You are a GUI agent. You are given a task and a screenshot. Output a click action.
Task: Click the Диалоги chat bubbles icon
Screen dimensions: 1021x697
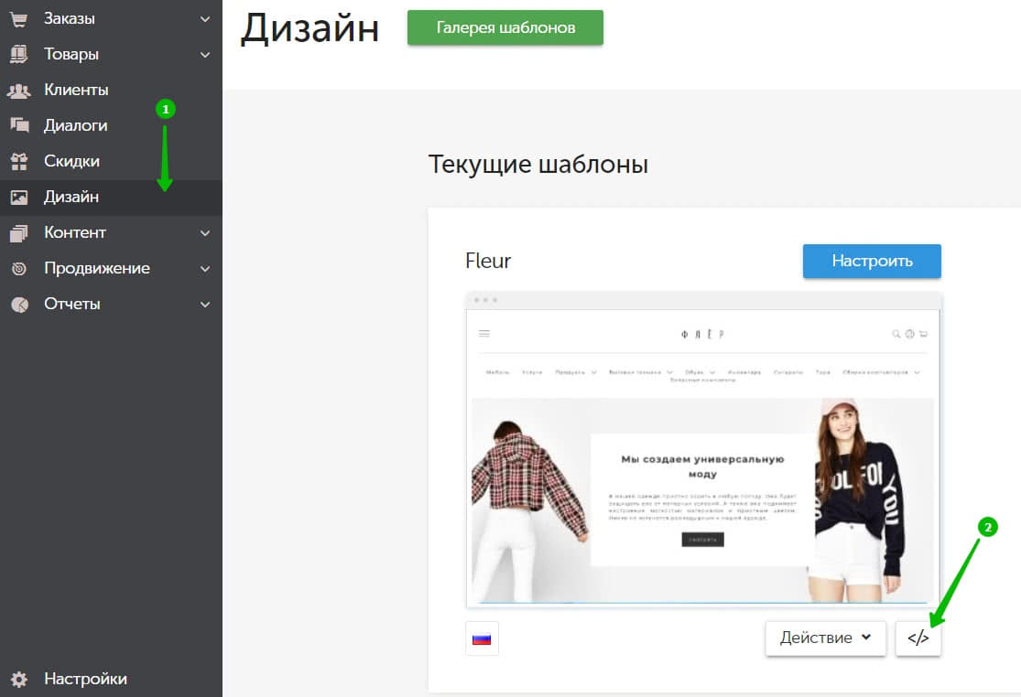(18, 125)
